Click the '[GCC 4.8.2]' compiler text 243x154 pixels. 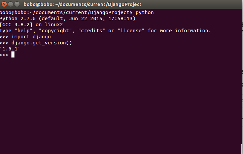16,25
